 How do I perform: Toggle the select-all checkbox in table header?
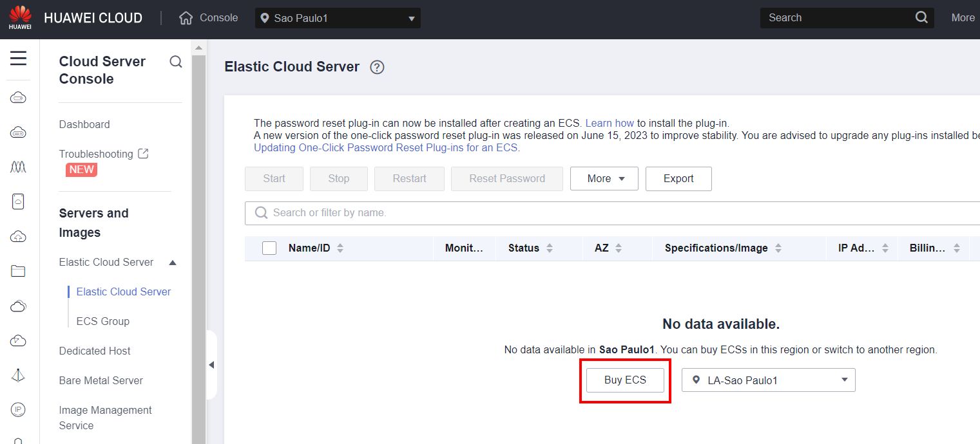[269, 248]
